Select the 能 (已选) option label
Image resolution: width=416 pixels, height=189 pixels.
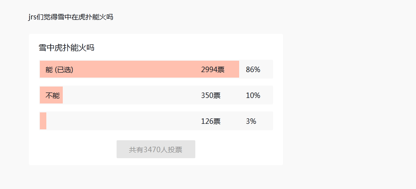pyautogui.click(x=59, y=70)
